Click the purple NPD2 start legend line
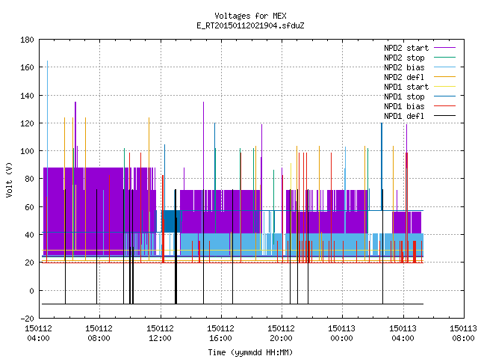 point(444,48)
